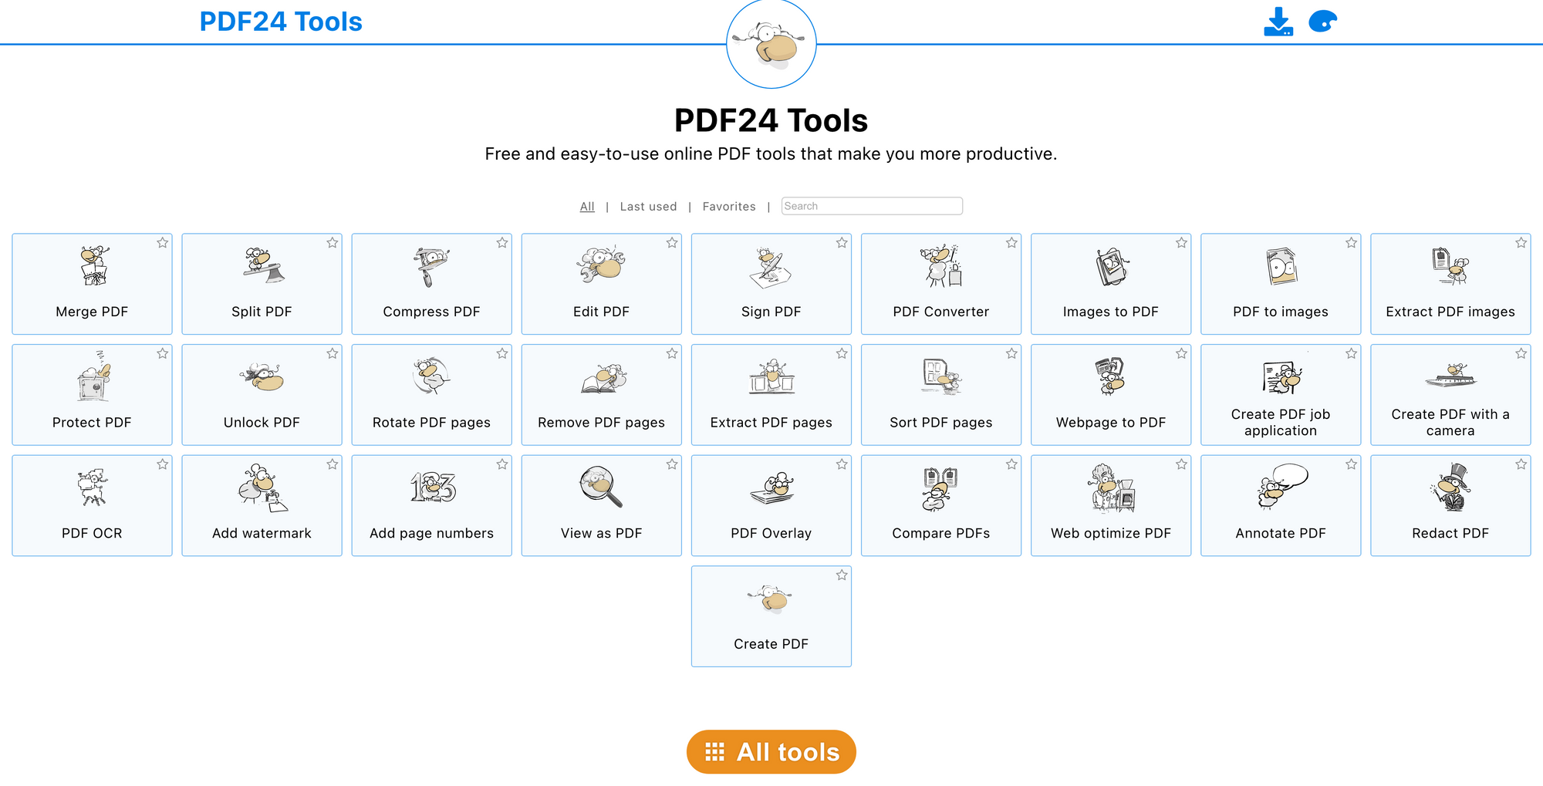Open the Edit PDF tool icon

coord(601,266)
